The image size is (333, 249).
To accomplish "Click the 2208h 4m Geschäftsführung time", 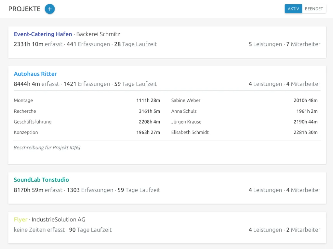I will pos(150,122).
